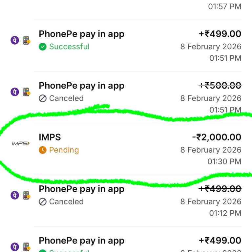252x252 pixels.
Task: Click PhonePe logo of the successful 01:51 PM payment
Action: point(15,40)
